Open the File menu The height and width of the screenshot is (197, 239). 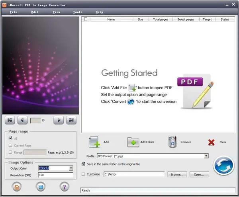(14, 12)
